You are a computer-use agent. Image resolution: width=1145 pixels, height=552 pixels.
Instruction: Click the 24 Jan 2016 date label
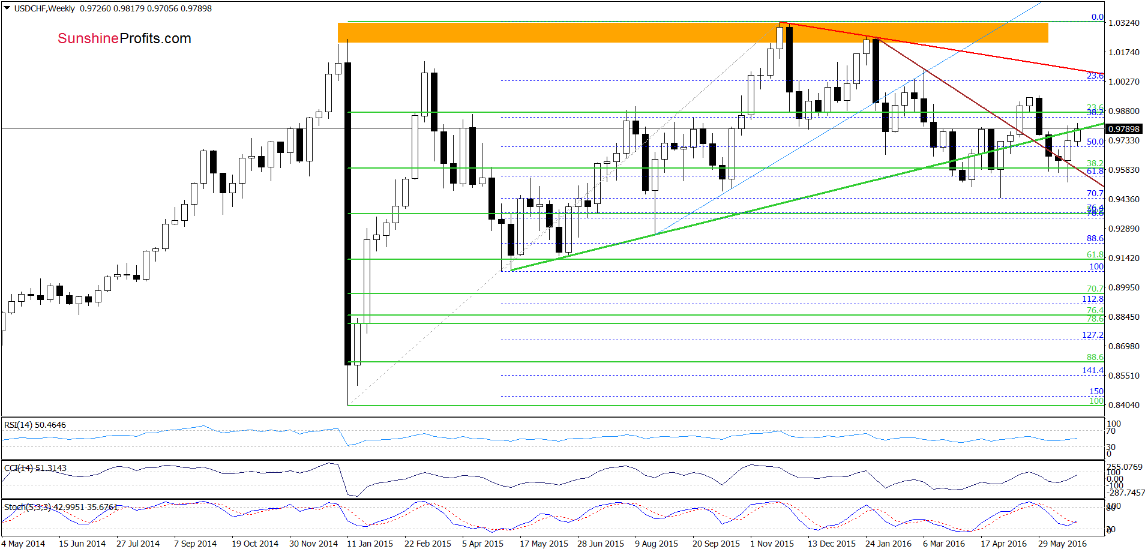888,544
